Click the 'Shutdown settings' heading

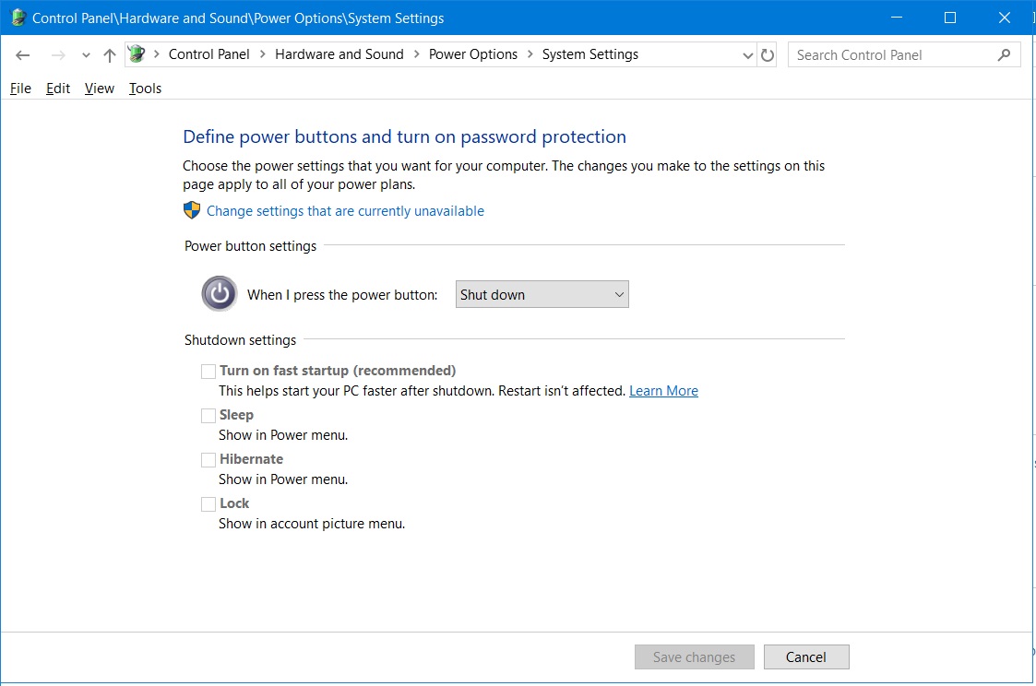coord(240,340)
